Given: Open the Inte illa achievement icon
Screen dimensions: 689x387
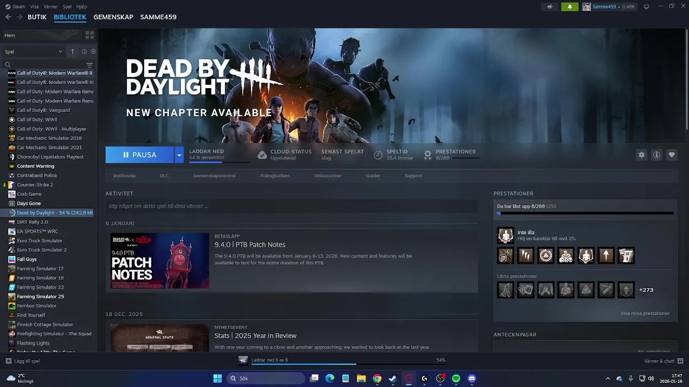Looking at the screenshot, I should [x=505, y=235].
